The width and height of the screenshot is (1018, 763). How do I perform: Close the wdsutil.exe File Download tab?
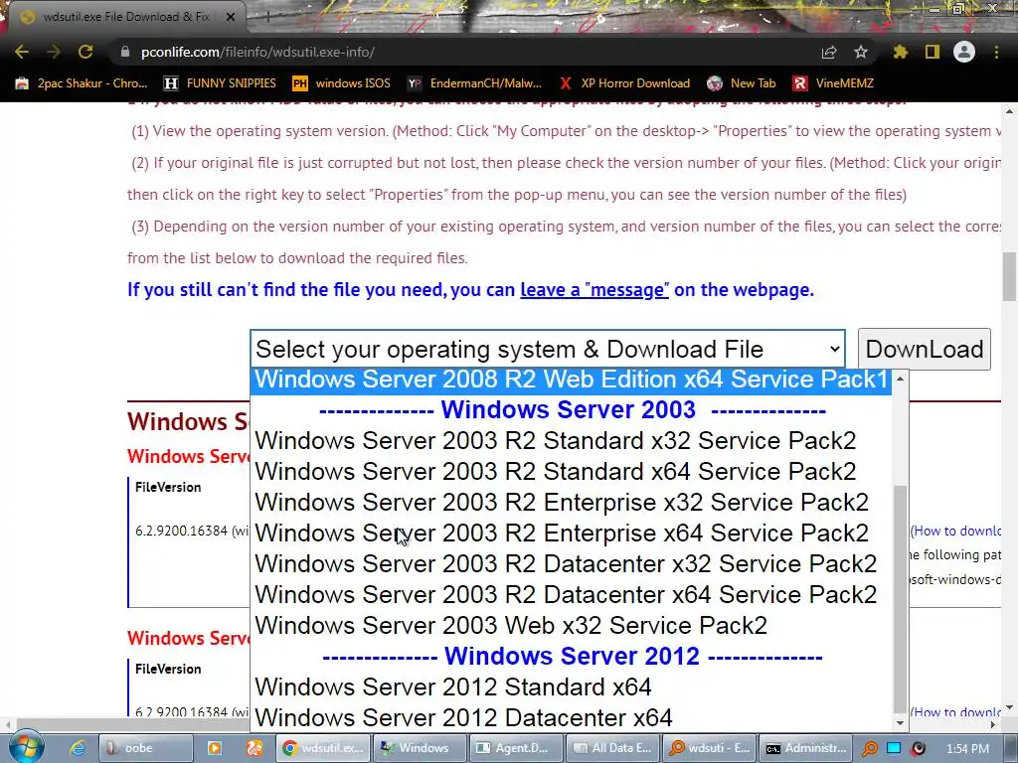pyautogui.click(x=230, y=17)
